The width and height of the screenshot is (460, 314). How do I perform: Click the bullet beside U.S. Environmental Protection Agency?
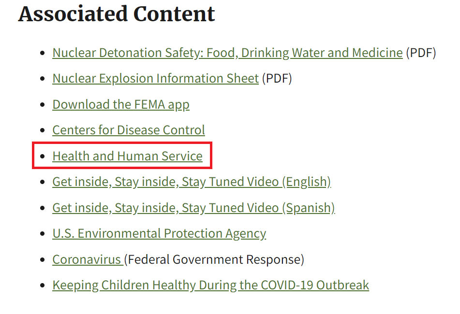point(42,234)
